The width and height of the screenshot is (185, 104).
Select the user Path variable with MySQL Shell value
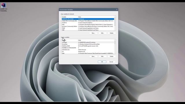coord(88,25)
